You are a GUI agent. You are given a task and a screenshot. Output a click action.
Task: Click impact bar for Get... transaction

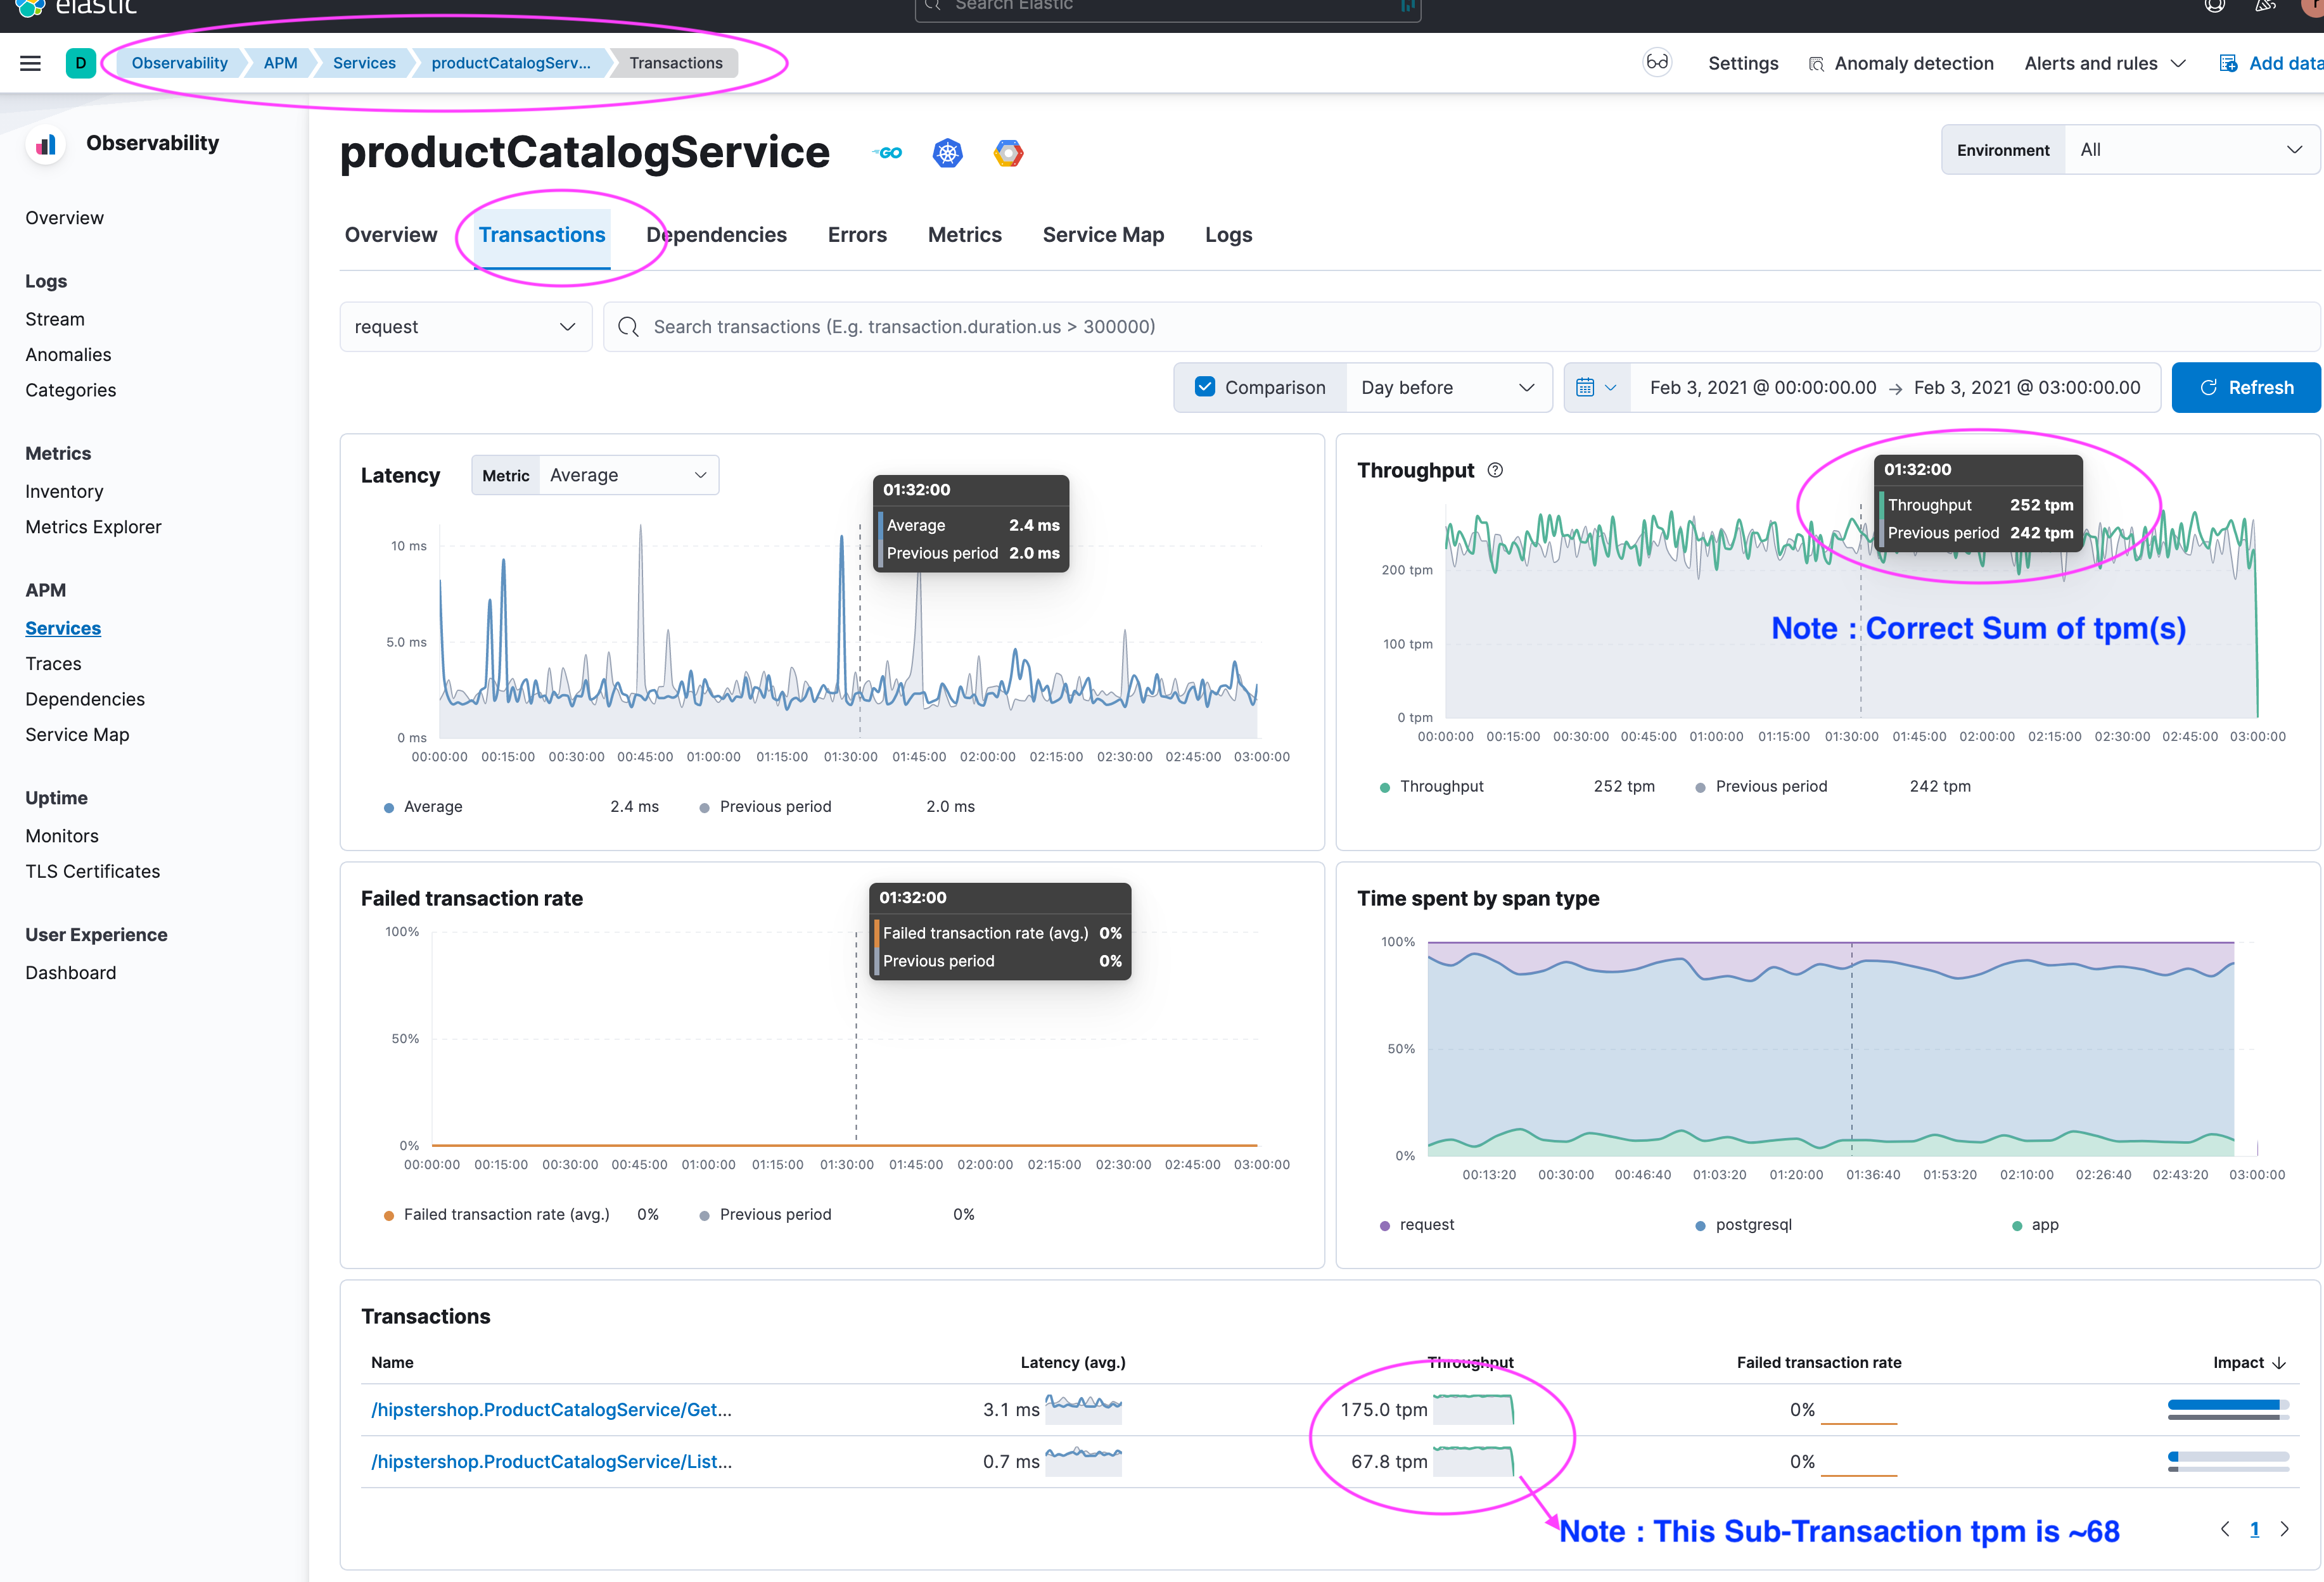2228,1410
